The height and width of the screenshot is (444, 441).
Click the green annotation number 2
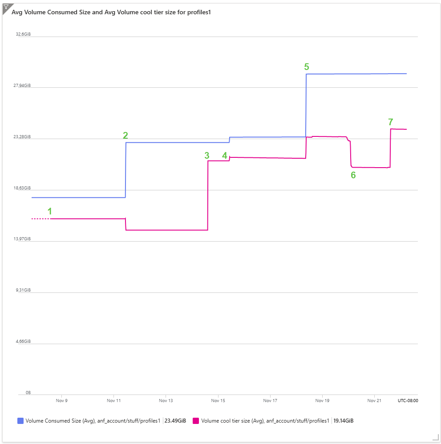(x=125, y=136)
